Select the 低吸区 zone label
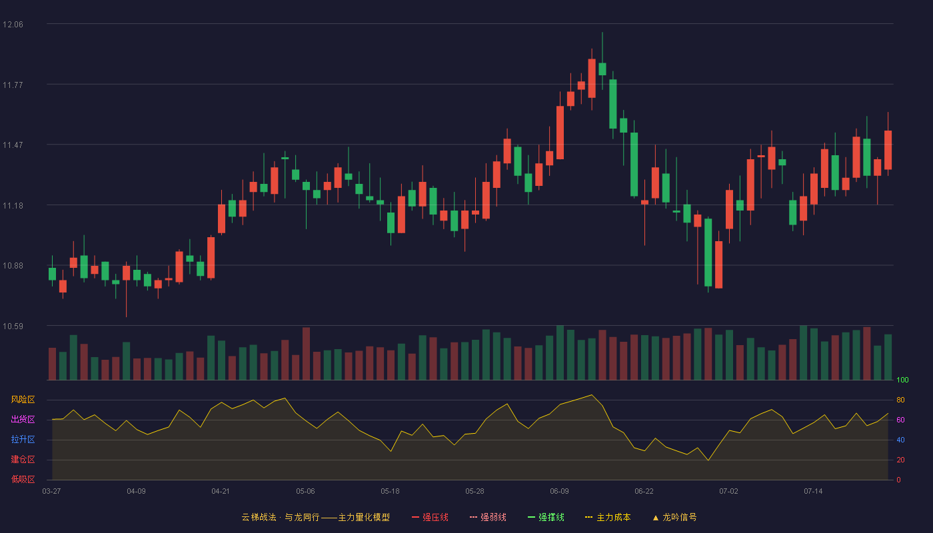Viewport: 933px width, 533px height. [23, 480]
